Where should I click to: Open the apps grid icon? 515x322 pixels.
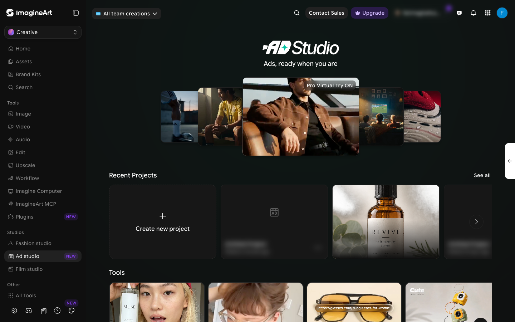tap(488, 13)
